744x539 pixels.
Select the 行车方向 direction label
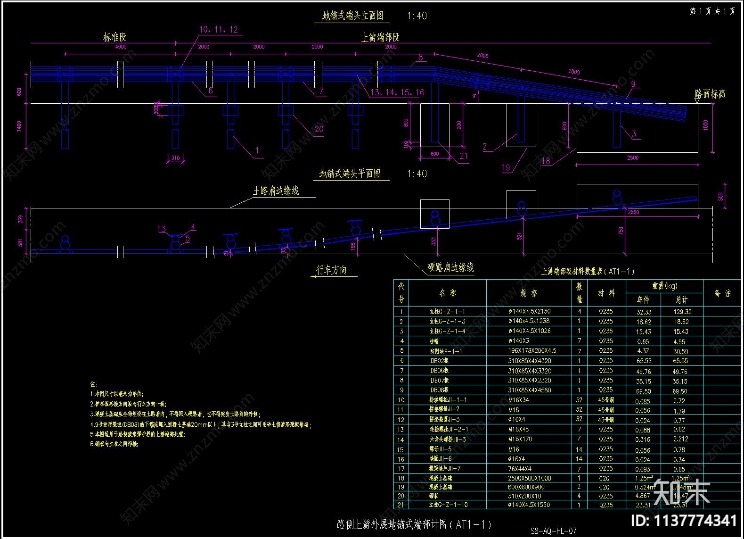pos(331,270)
